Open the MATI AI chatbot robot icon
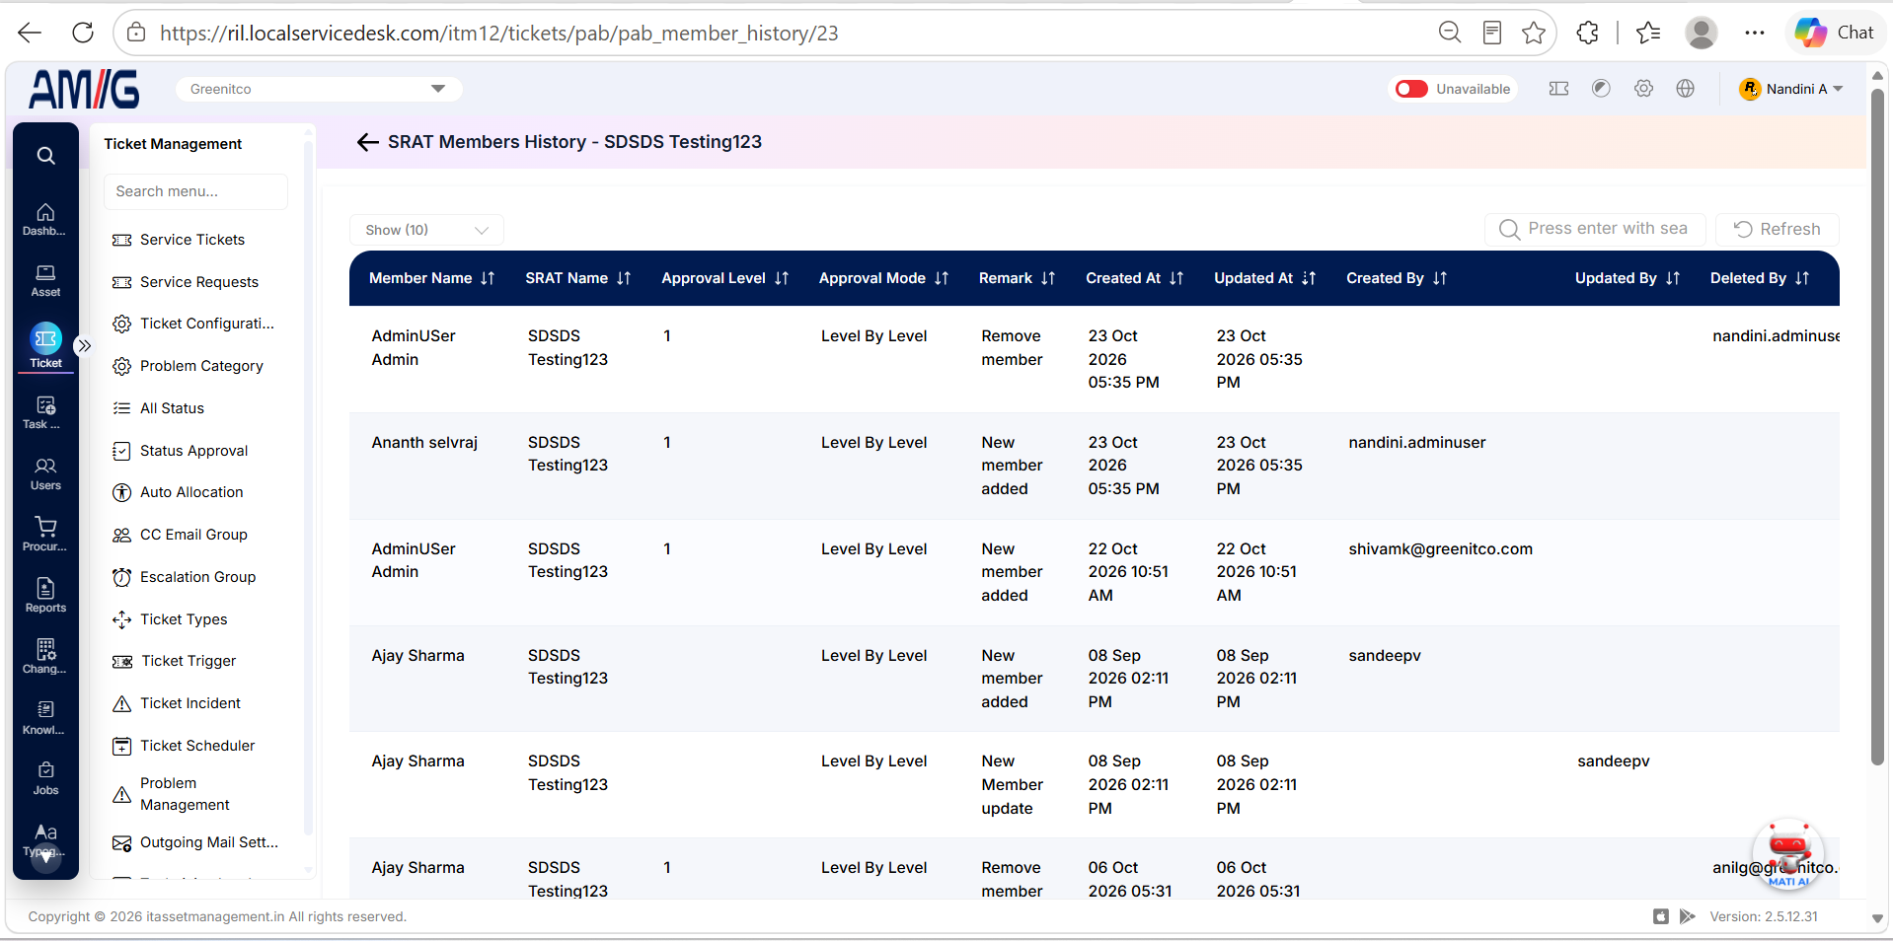This screenshot has width=1893, height=941. [x=1788, y=853]
